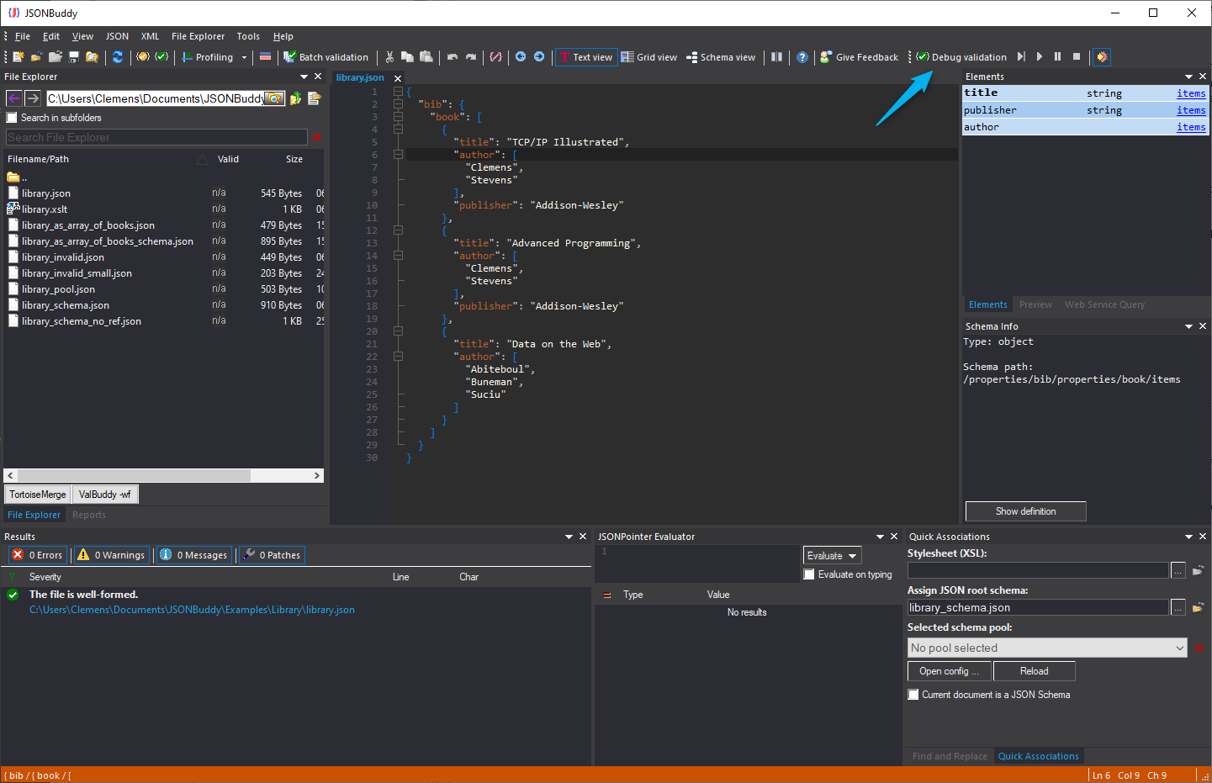Click the Cut scissors icon

point(389,57)
